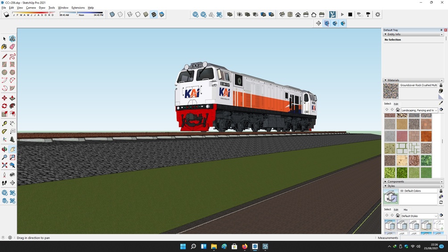Select the Move tool
The height and width of the screenshot is (252, 448).
coord(4,98)
